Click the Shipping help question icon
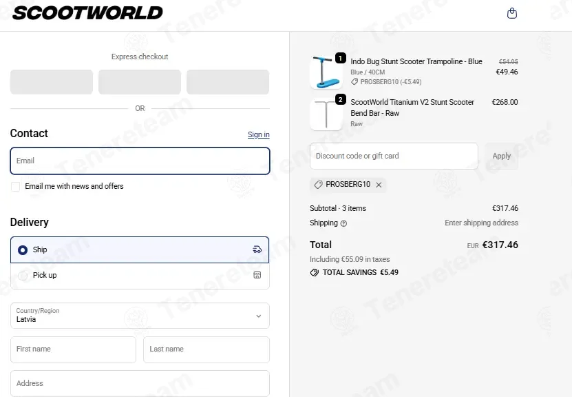The height and width of the screenshot is (397, 572). pos(343,223)
